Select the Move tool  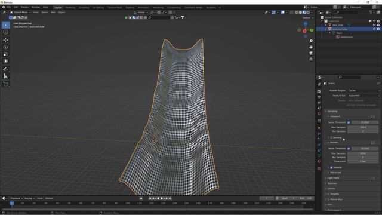(x=5, y=40)
